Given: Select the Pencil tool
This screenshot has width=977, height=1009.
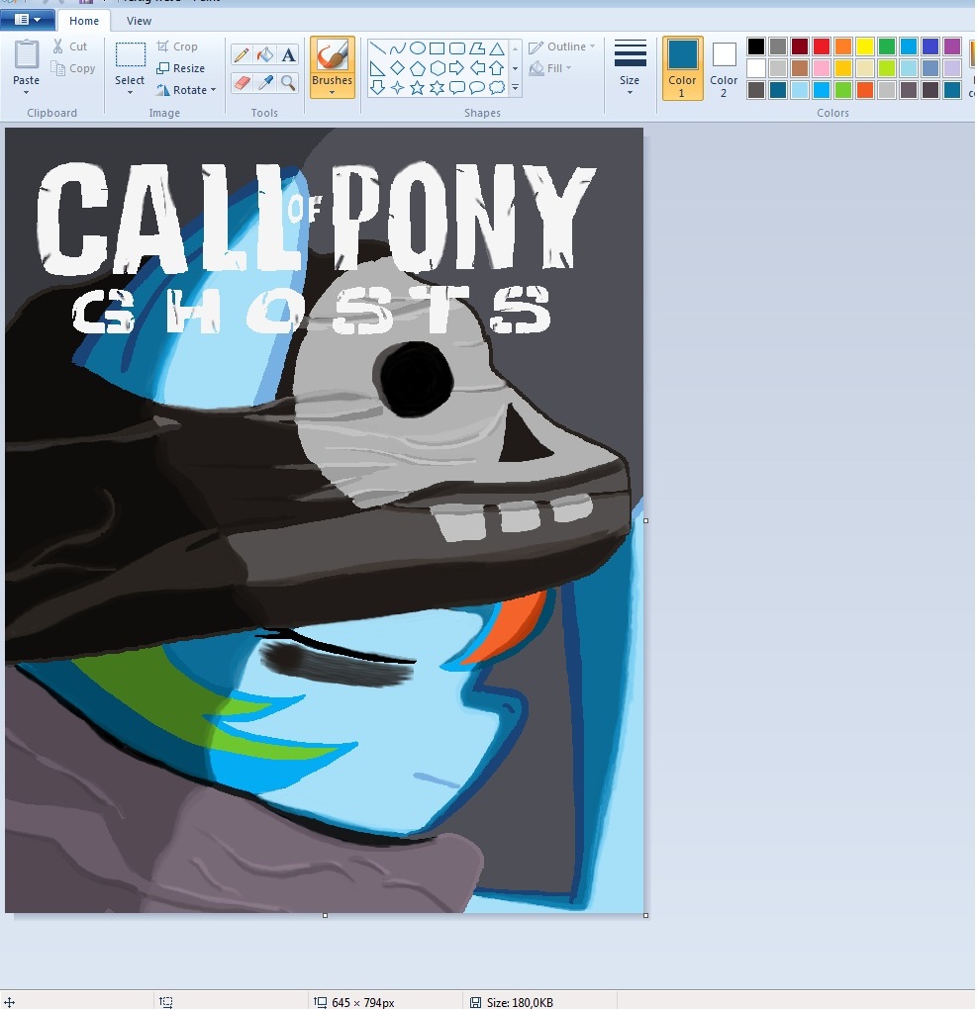Looking at the screenshot, I should 242,54.
